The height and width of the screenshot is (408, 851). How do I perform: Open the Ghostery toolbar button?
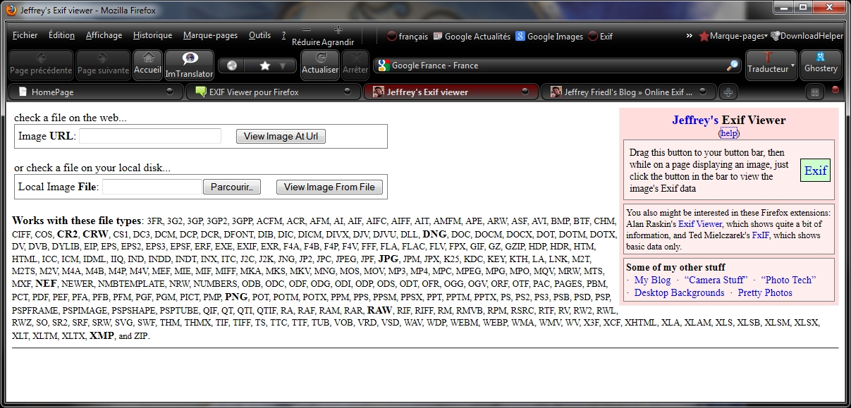click(x=821, y=65)
